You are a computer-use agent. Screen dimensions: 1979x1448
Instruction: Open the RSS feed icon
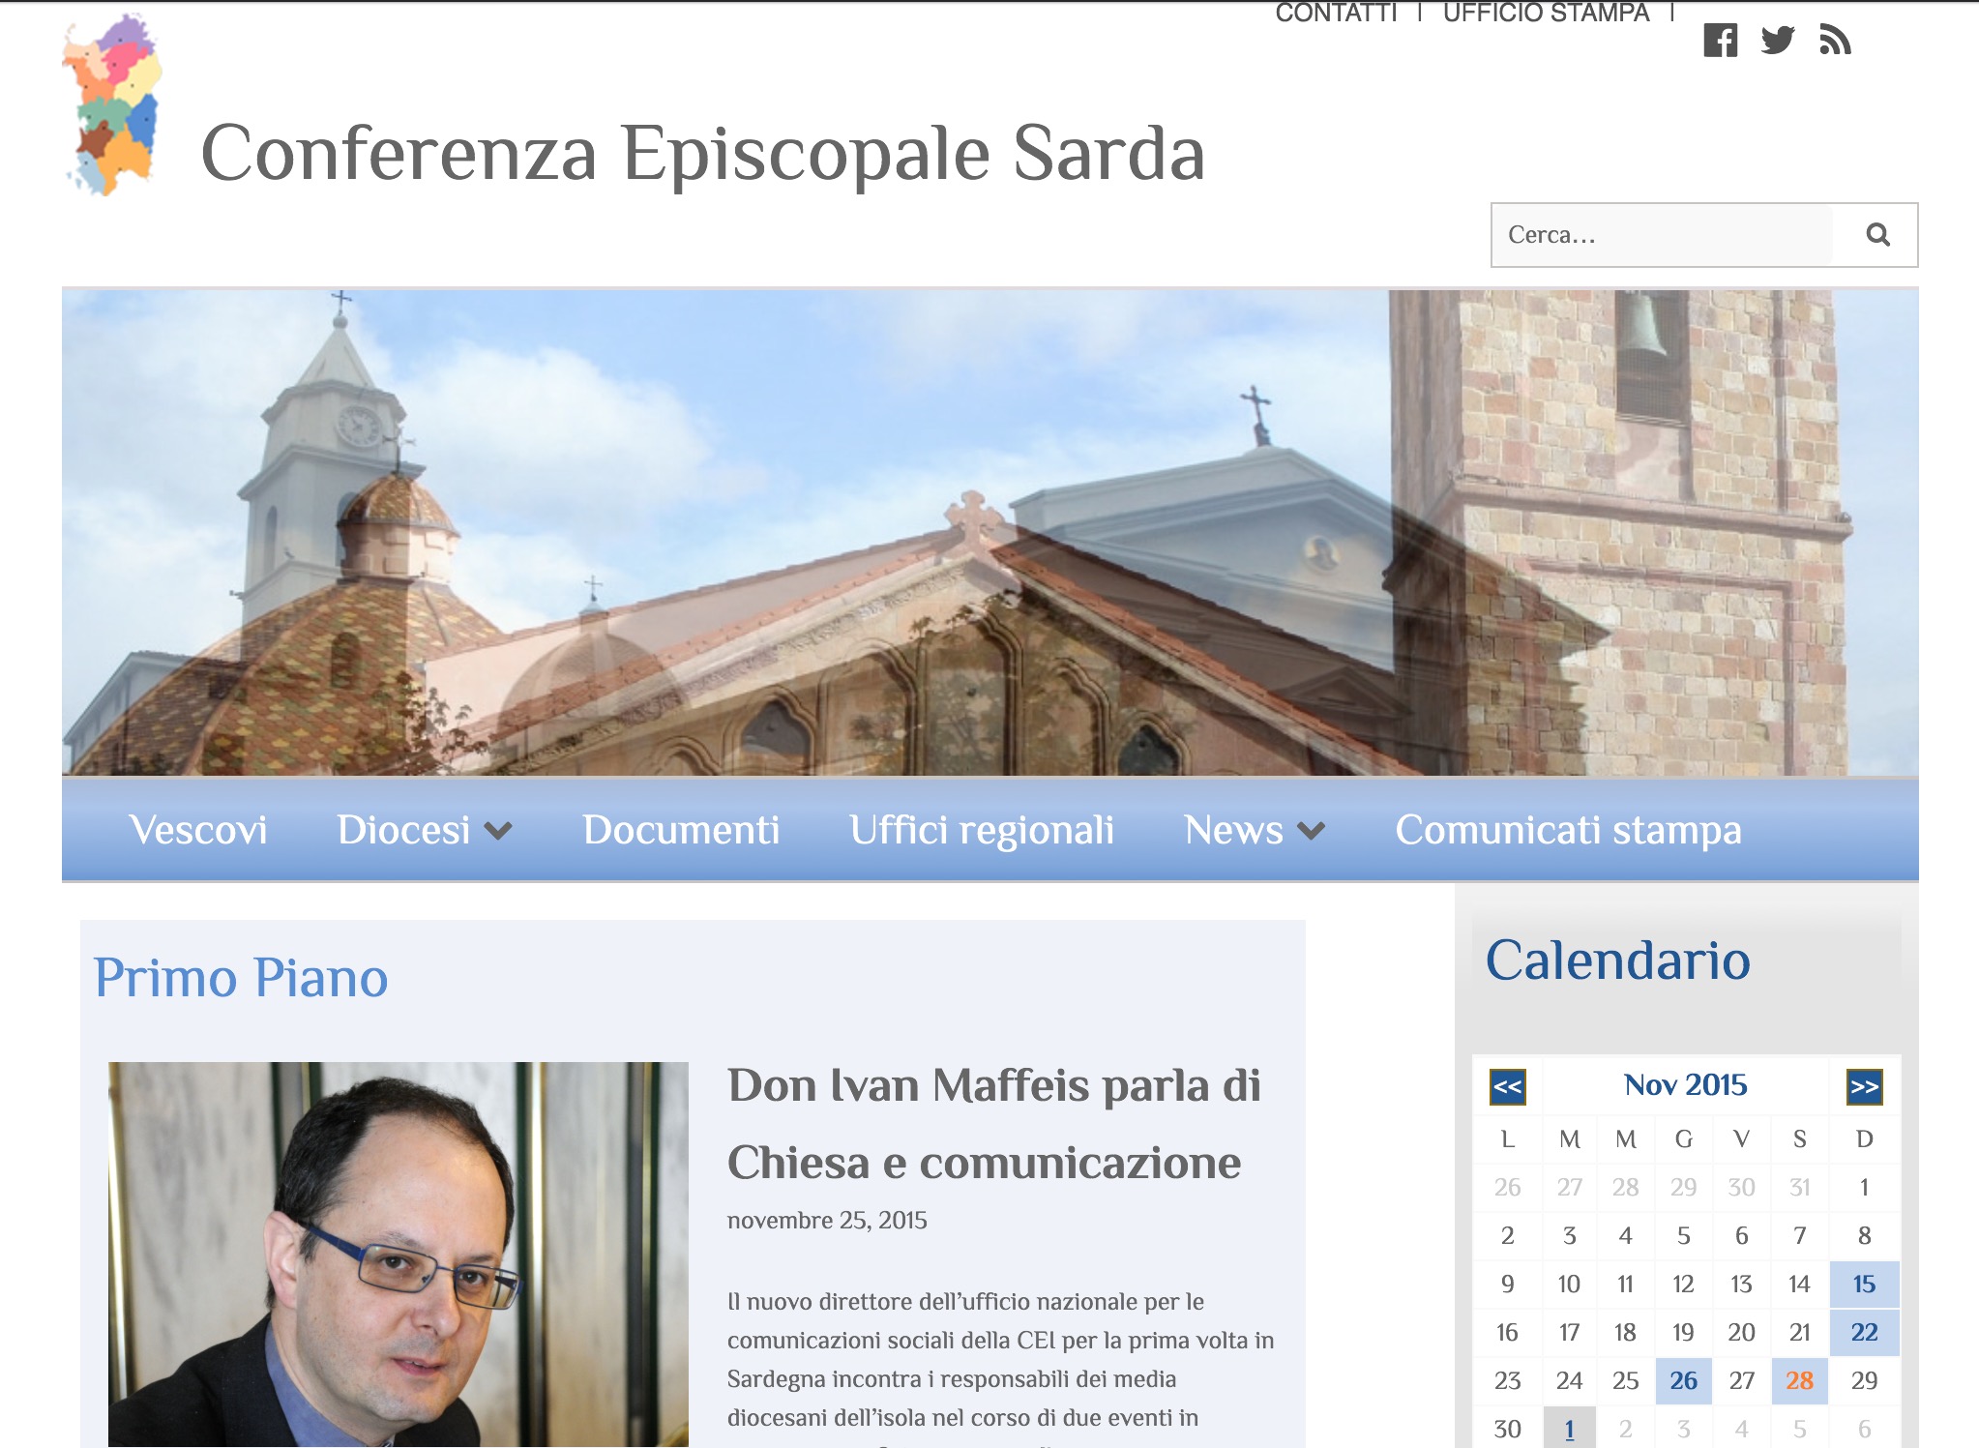1834,41
